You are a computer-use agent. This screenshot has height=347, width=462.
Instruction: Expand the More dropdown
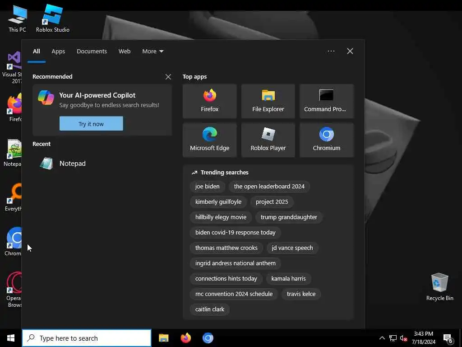(x=152, y=52)
